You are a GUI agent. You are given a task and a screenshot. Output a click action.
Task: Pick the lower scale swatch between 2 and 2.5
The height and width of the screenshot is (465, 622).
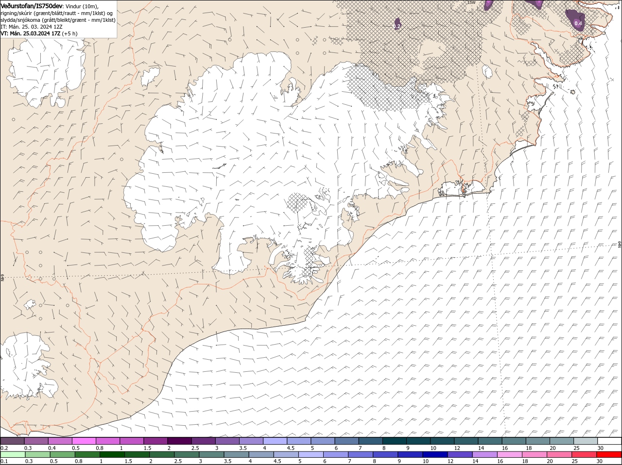[x=161, y=454]
